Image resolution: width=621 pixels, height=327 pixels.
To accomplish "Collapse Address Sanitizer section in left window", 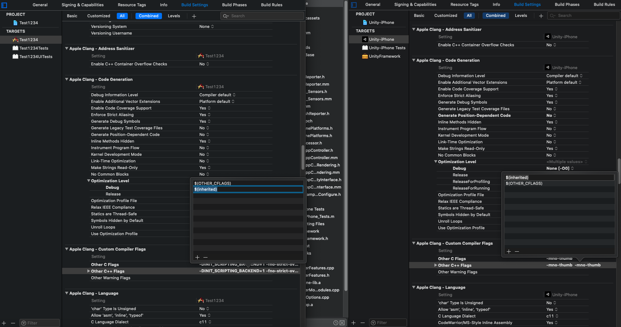I will pos(67,48).
